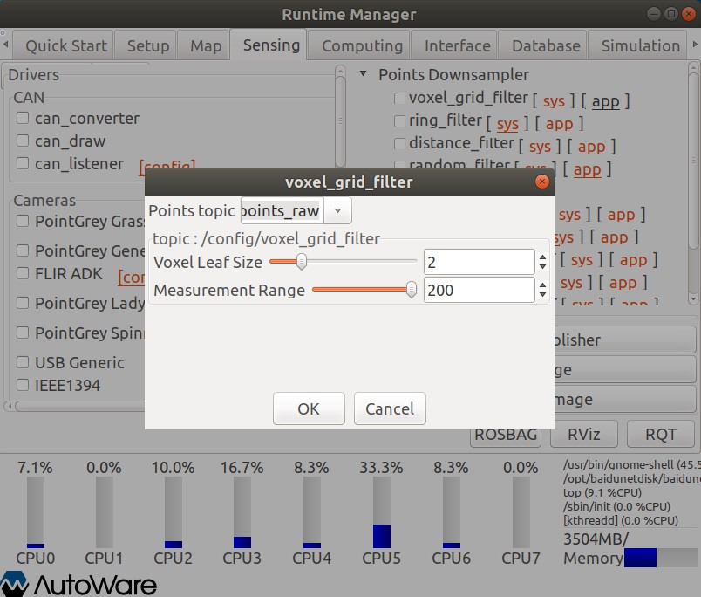This screenshot has width=701, height=597.
Task: Check the PointGrey Ladybug camera box
Action: click(23, 303)
